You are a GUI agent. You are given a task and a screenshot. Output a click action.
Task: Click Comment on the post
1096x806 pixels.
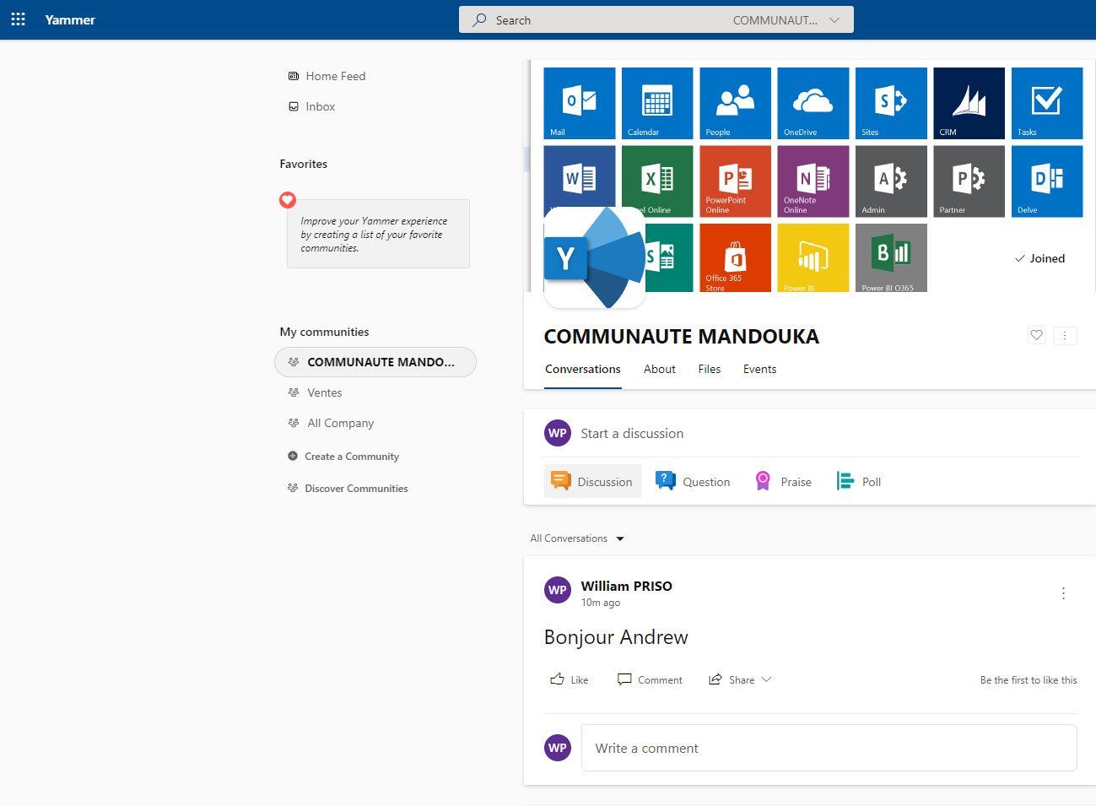650,679
